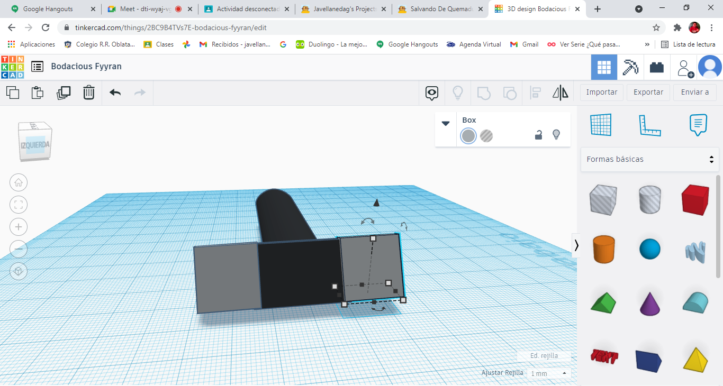Toggle notes visibility eye-bubble icon
723x386 pixels.
pos(432,93)
